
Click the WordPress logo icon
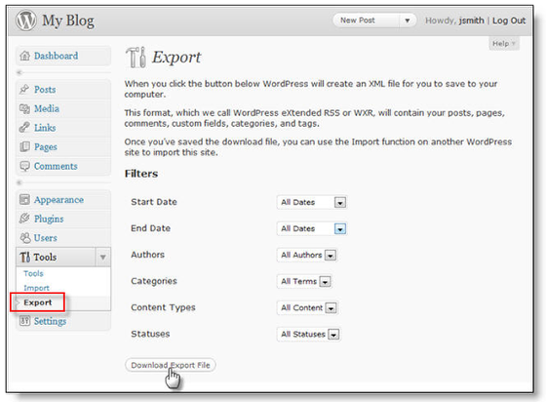(x=25, y=20)
